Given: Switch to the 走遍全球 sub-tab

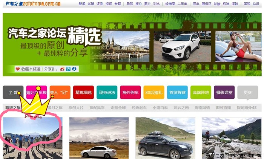Looking at the screenshot, I should coord(118,107).
